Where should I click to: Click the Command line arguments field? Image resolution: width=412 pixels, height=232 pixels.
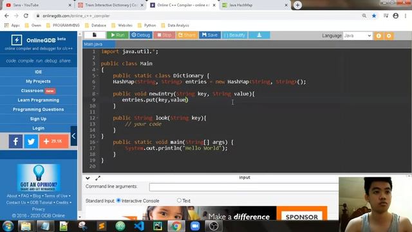point(244,187)
